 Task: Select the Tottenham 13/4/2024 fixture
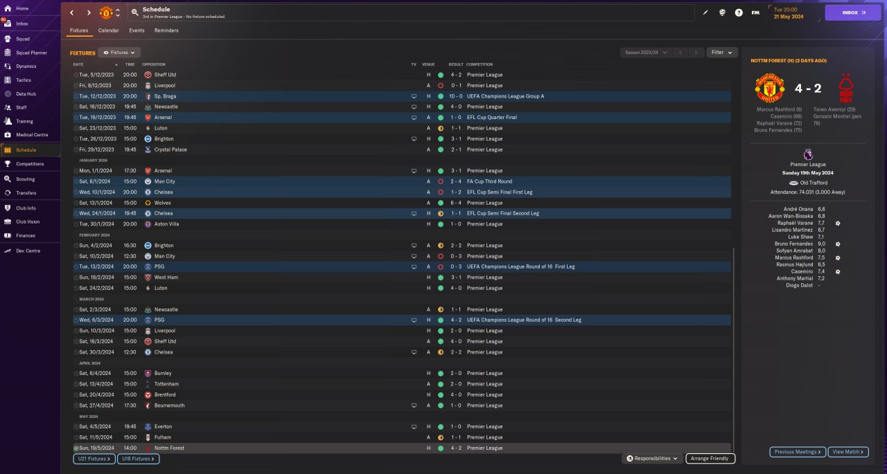tap(402, 384)
